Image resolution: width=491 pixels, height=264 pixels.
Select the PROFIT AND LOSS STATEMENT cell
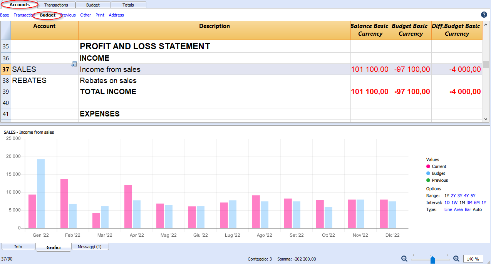tap(214, 46)
